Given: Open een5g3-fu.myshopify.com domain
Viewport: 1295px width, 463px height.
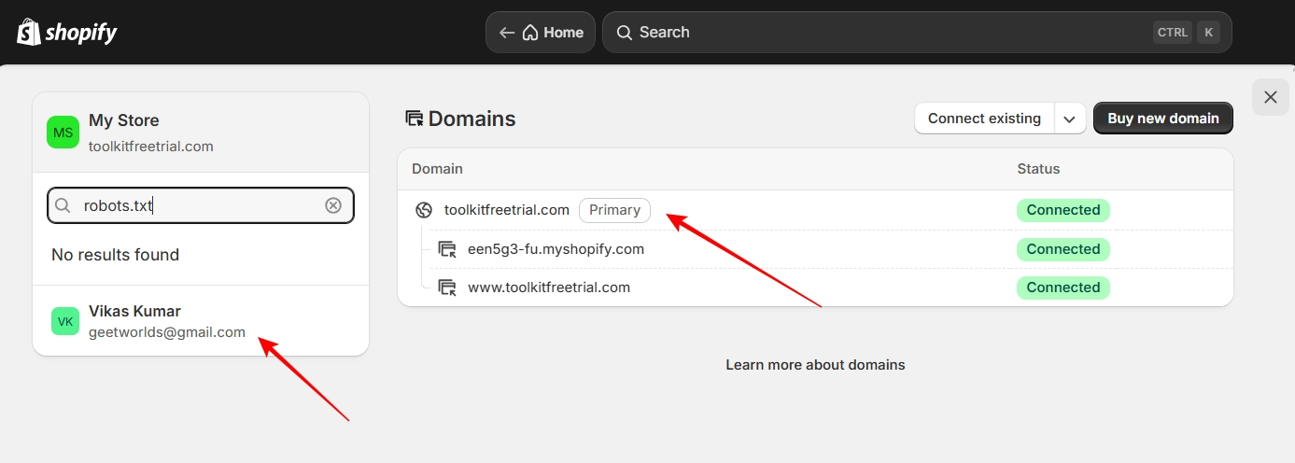Looking at the screenshot, I should click(x=556, y=249).
